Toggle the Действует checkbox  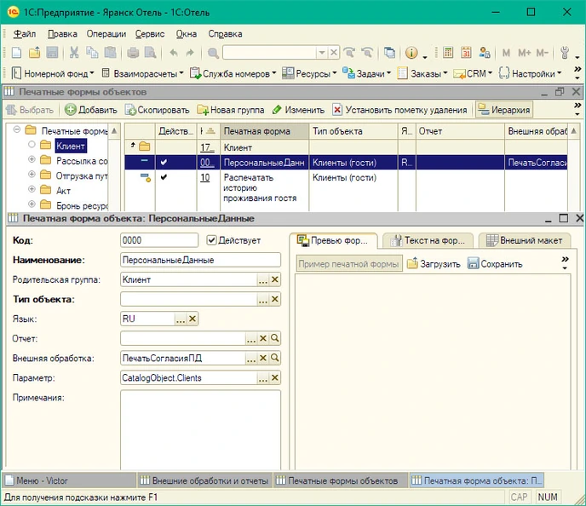(213, 241)
